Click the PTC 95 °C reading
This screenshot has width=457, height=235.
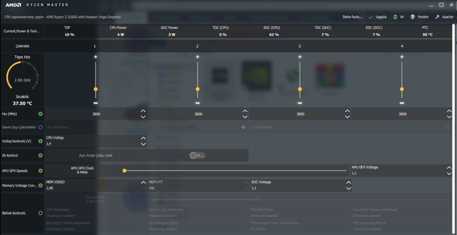pyautogui.click(x=427, y=31)
